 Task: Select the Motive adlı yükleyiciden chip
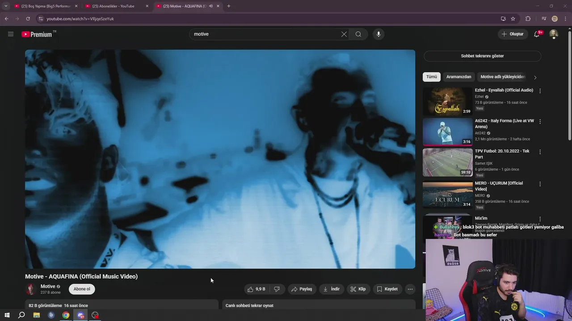point(502,77)
